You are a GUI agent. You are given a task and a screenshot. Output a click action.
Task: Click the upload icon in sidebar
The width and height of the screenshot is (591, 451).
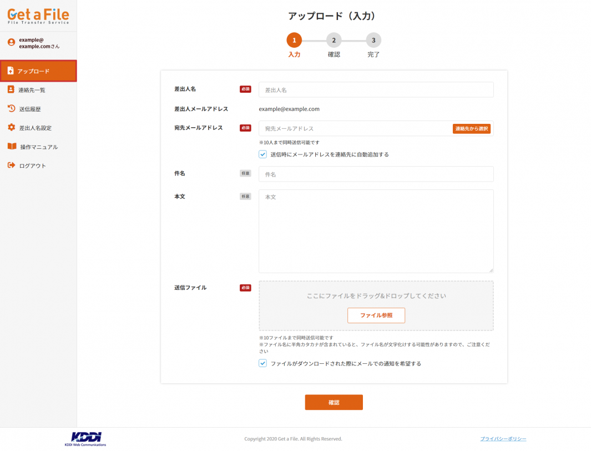11,71
